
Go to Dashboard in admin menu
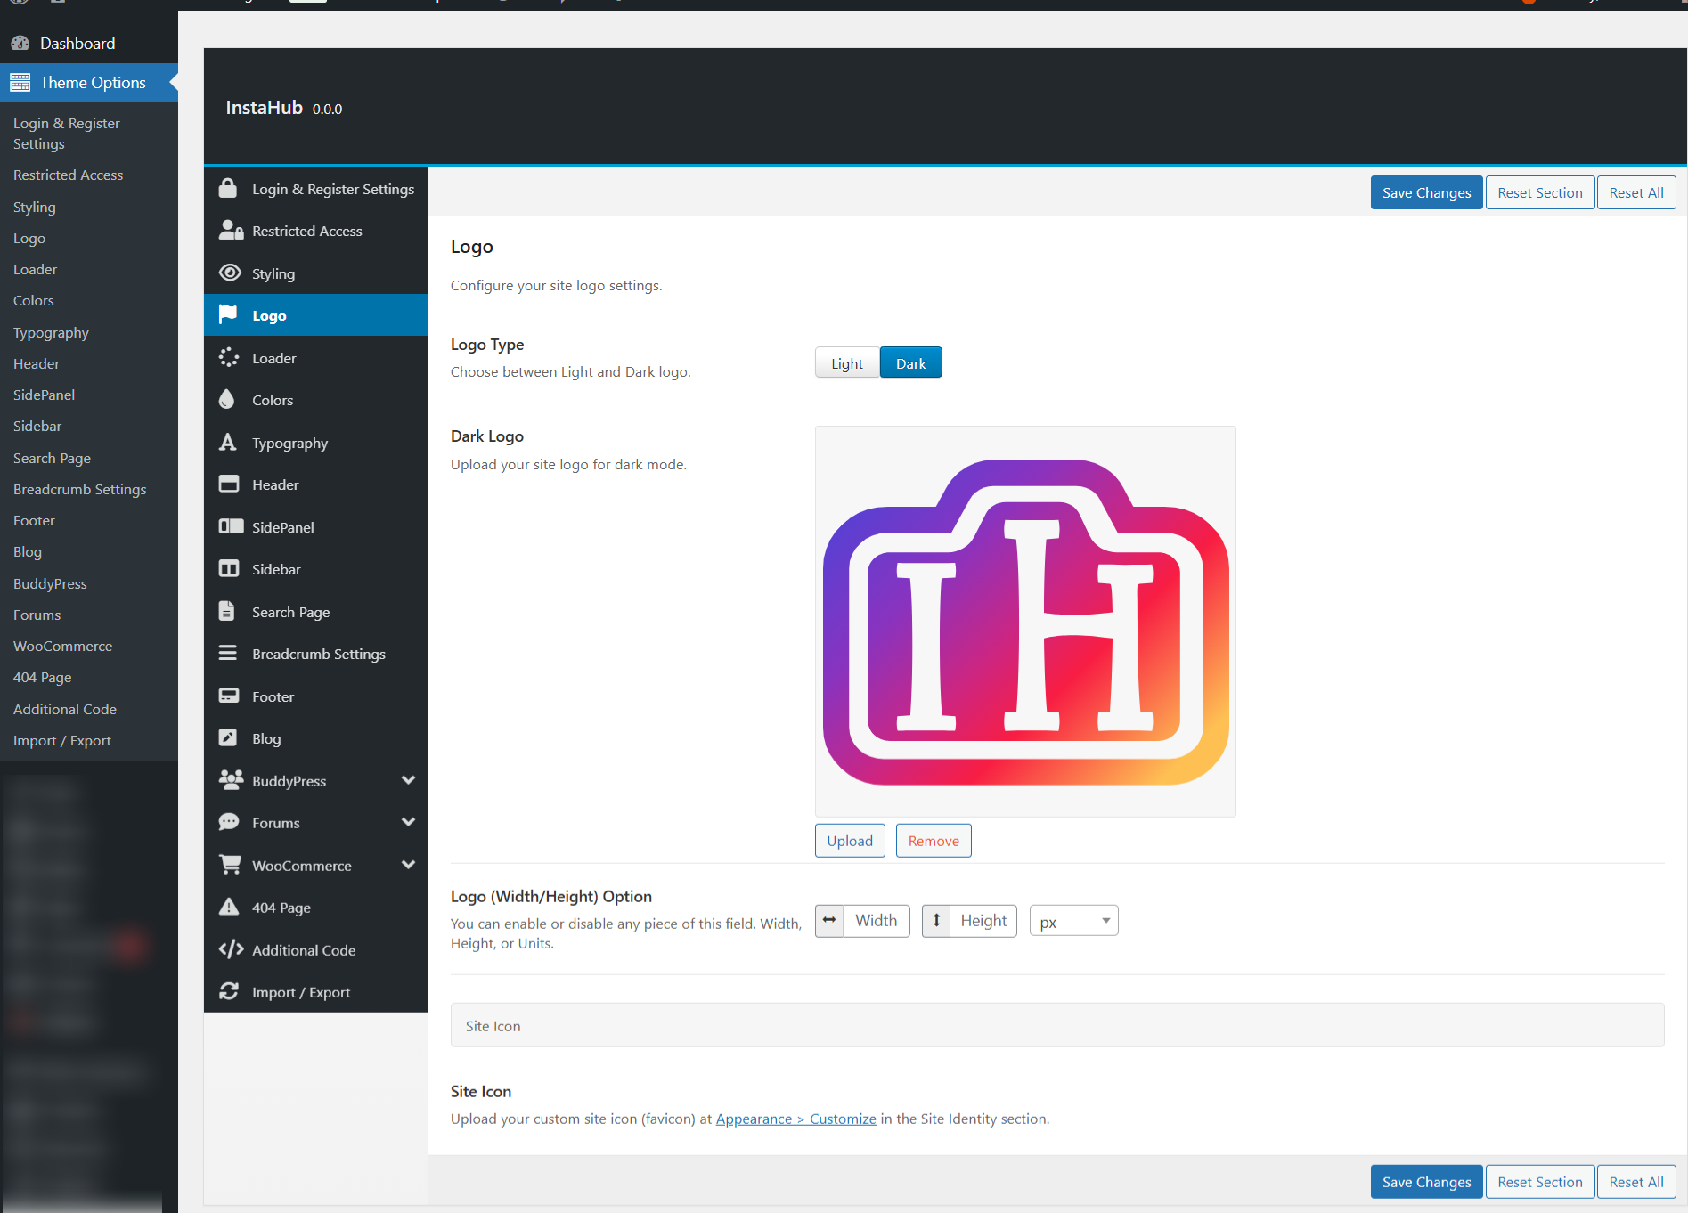(77, 43)
